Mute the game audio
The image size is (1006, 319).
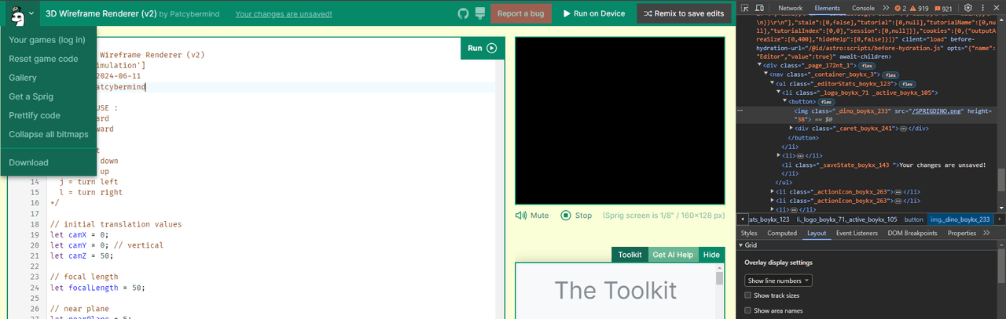click(532, 215)
